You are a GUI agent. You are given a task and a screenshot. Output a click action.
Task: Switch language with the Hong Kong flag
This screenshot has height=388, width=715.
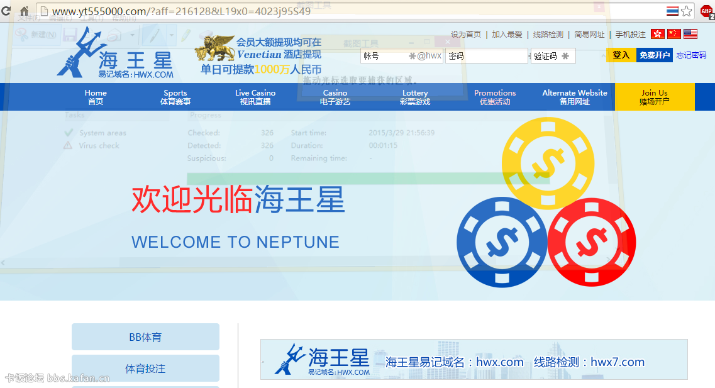click(x=657, y=34)
